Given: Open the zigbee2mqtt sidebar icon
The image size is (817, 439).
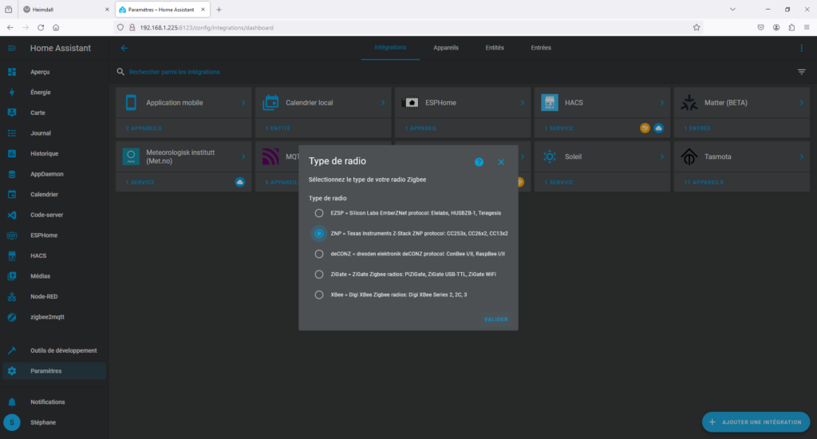Looking at the screenshot, I should coord(11,317).
